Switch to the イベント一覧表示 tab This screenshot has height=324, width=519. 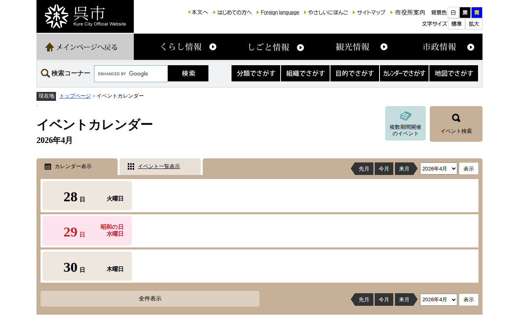point(160,166)
